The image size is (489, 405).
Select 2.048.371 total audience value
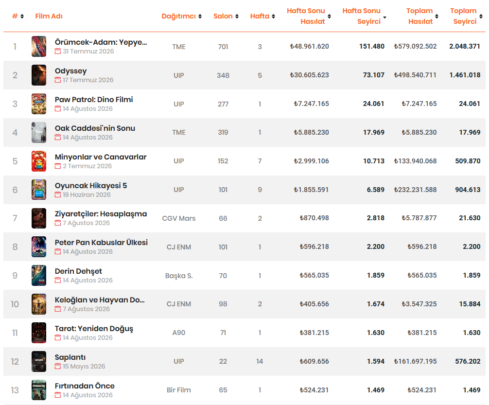point(465,47)
